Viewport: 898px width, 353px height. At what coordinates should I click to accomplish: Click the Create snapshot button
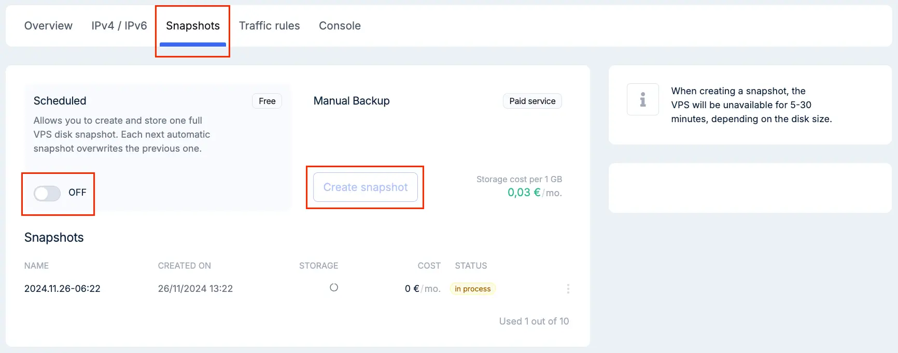[366, 187]
